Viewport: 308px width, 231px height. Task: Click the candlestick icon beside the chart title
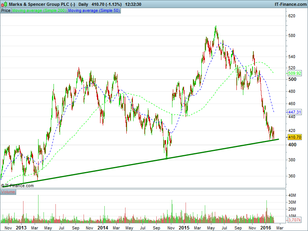click(4, 4)
